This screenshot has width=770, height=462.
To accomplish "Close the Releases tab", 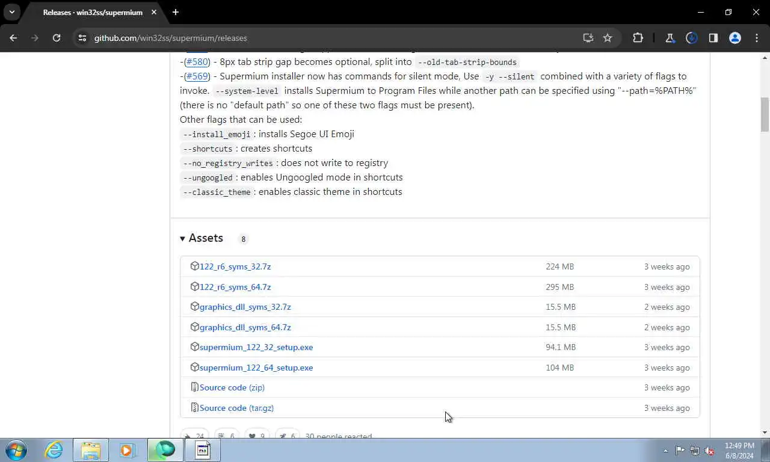I will [154, 12].
